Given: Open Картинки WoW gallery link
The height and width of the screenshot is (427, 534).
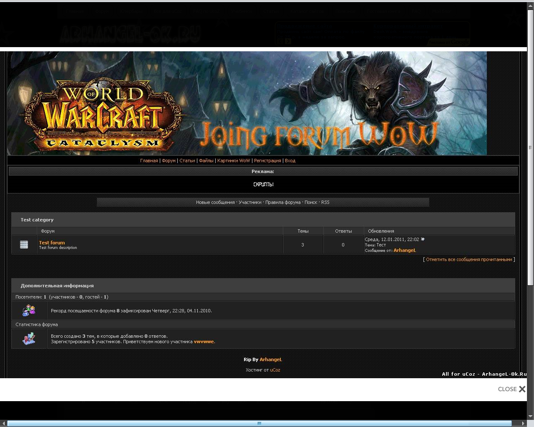Looking at the screenshot, I should pyautogui.click(x=234, y=161).
